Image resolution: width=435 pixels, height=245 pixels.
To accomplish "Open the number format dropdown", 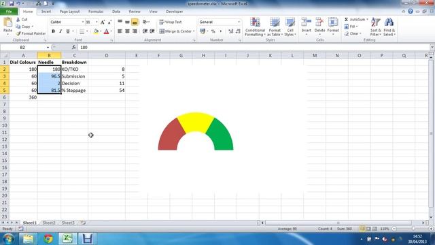I will 239,22.
